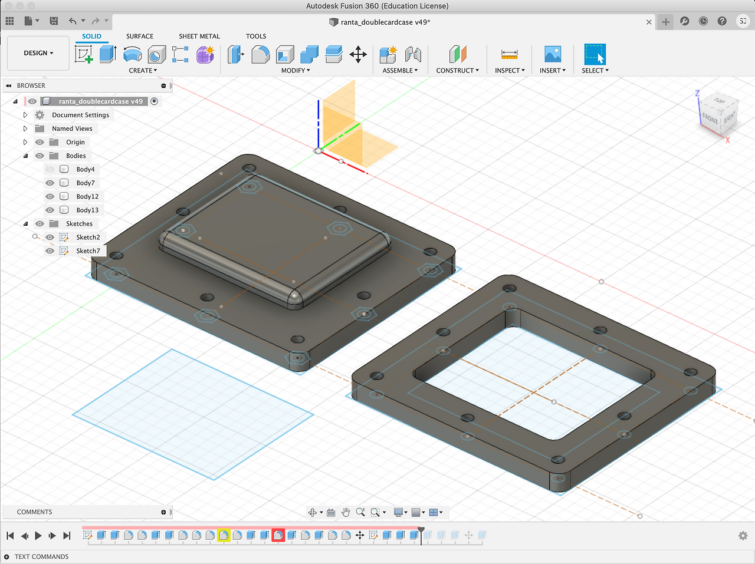Select the Press Pull tool

click(236, 55)
